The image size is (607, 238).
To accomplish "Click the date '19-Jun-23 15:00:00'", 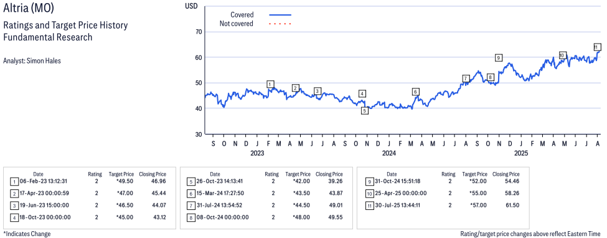I will [45, 205].
